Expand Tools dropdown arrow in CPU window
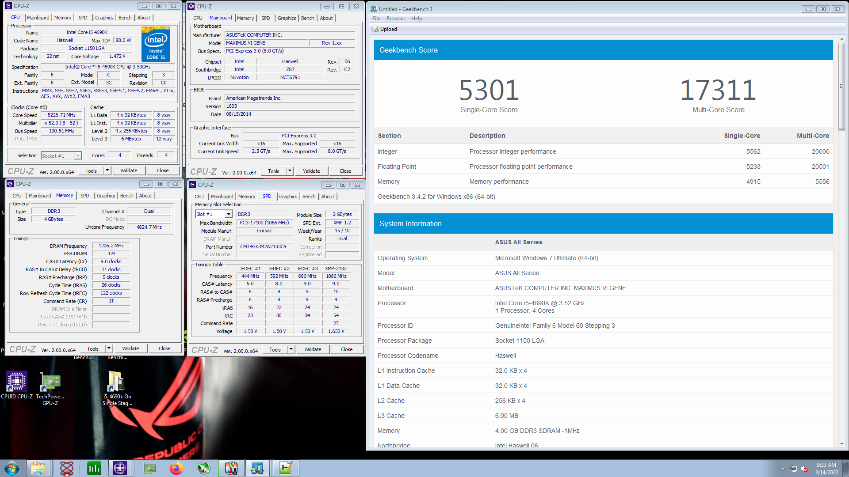Image resolution: width=849 pixels, height=477 pixels. 107,170
